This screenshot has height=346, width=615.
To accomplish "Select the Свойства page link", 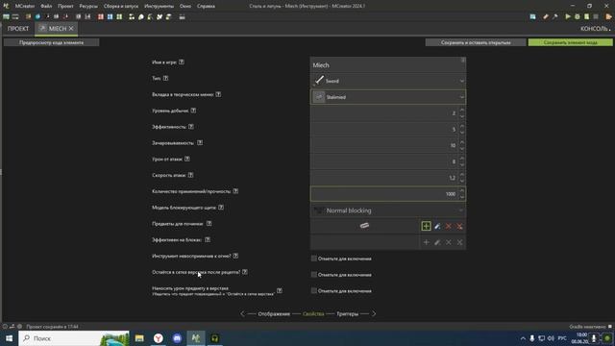I will [313, 314].
